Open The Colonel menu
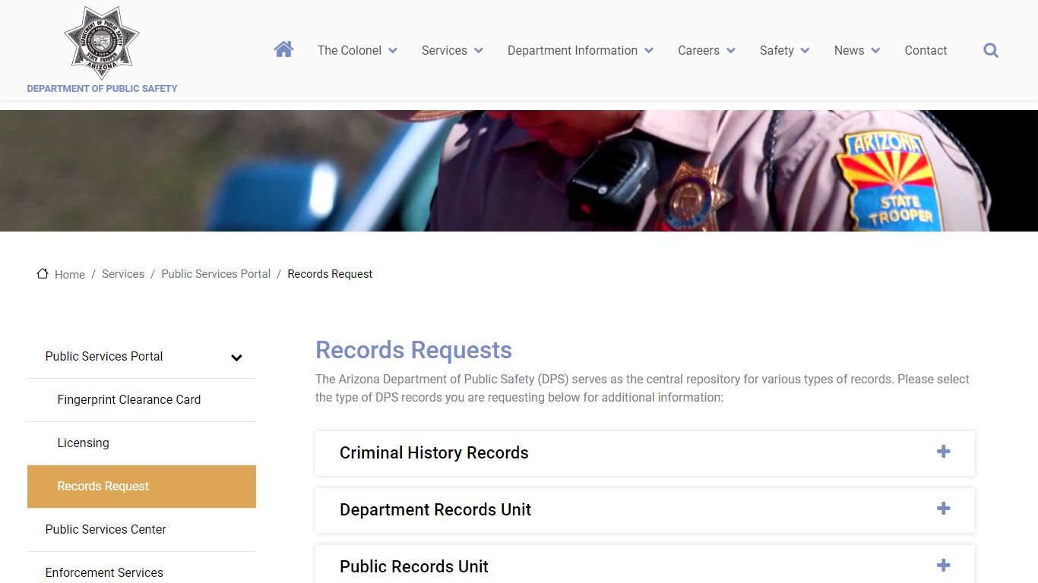Screen dimensions: 1038x583 pyautogui.click(x=350, y=50)
